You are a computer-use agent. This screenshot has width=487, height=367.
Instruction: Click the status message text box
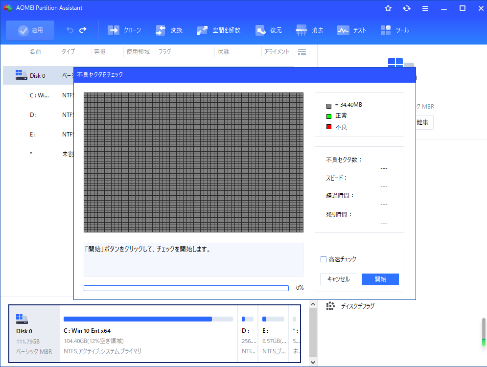(193, 259)
